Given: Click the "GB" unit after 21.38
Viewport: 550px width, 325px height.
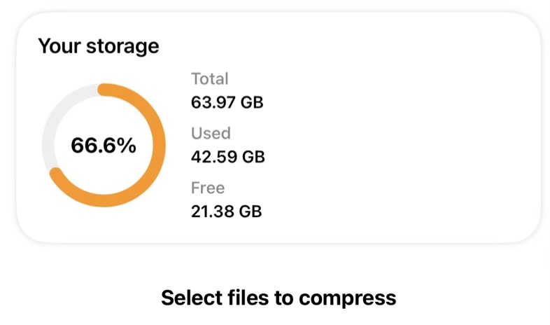Looking at the screenshot, I should [x=250, y=211].
